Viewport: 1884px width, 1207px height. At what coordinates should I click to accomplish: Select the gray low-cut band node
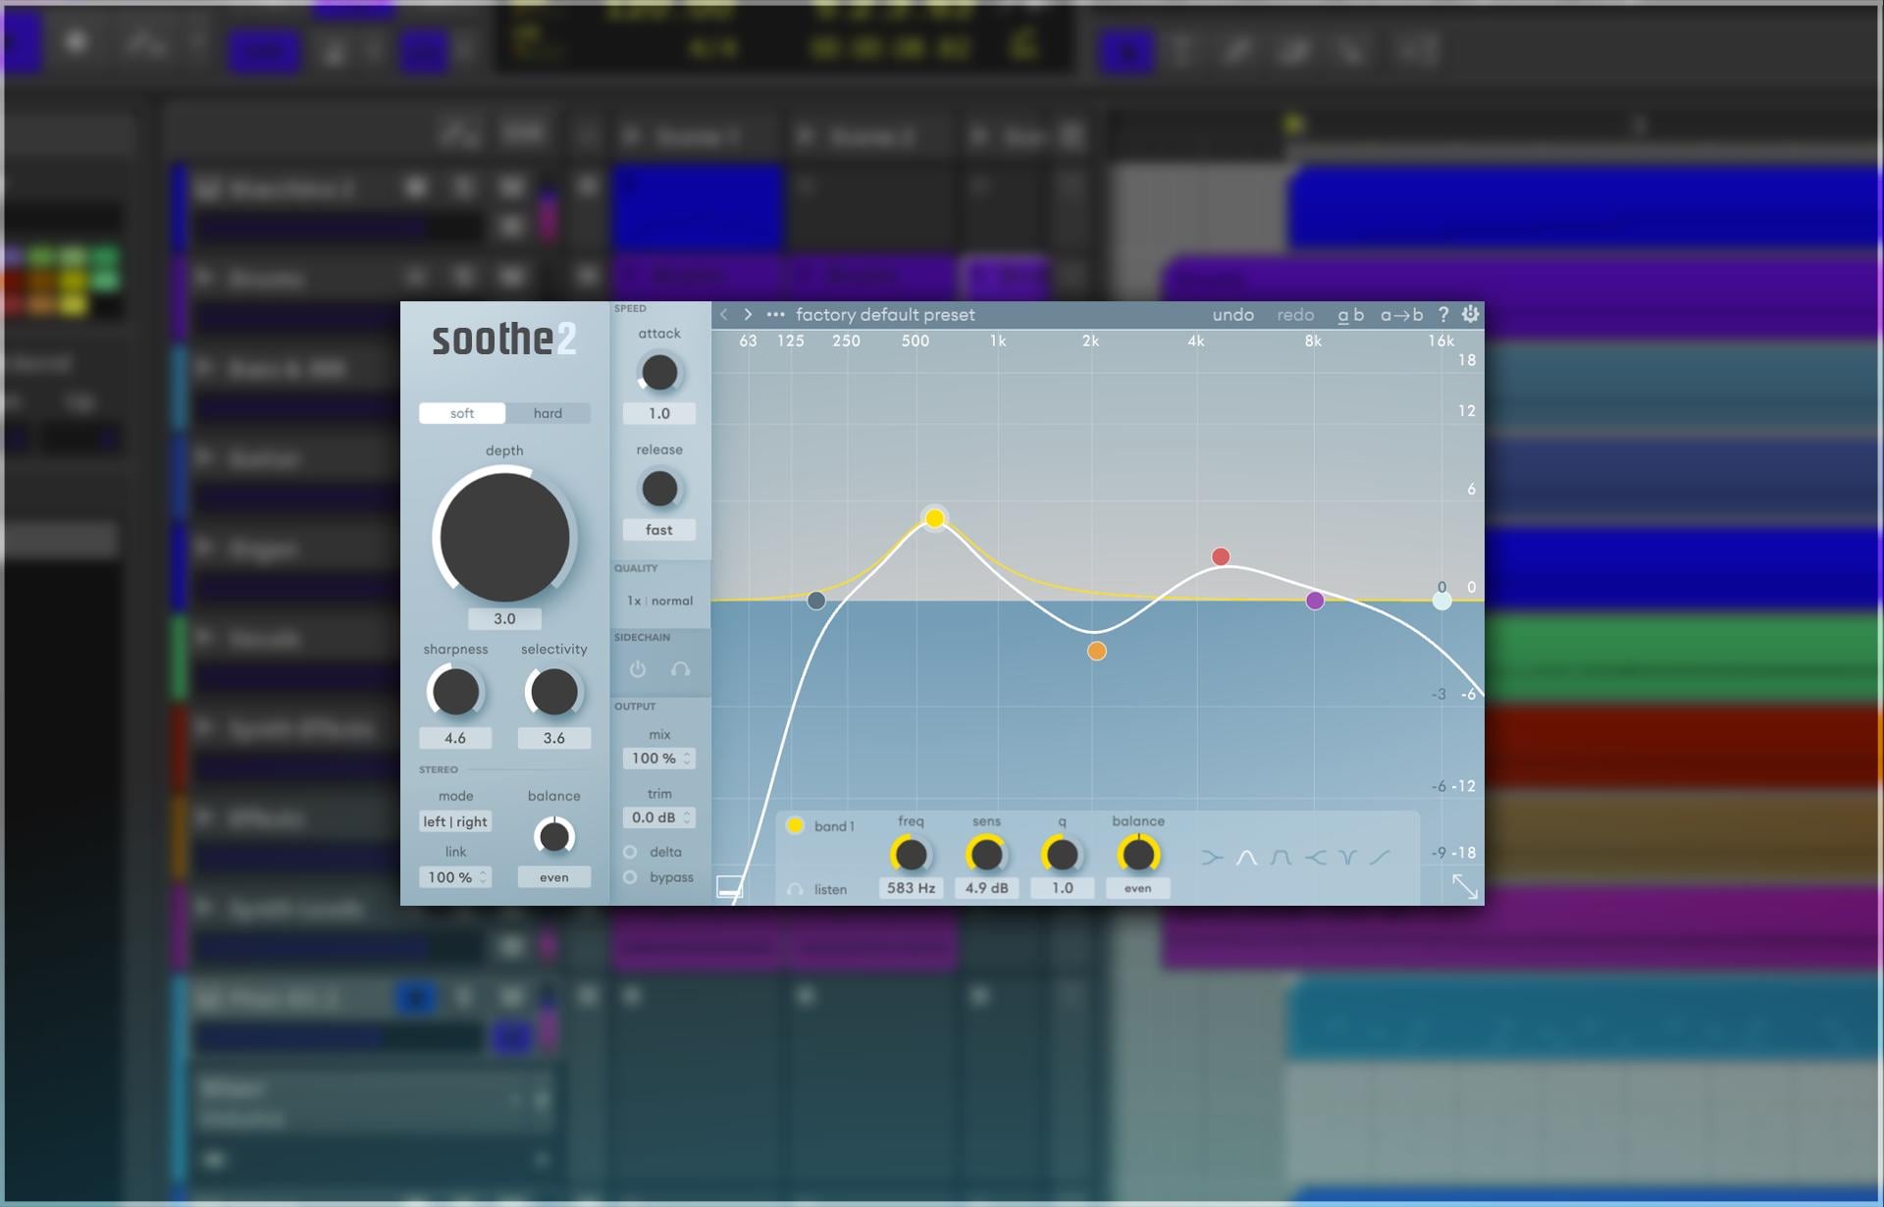coord(816,601)
